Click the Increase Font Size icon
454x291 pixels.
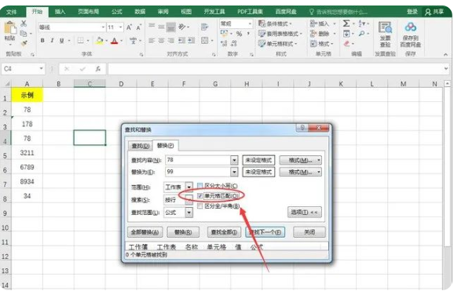(129, 27)
